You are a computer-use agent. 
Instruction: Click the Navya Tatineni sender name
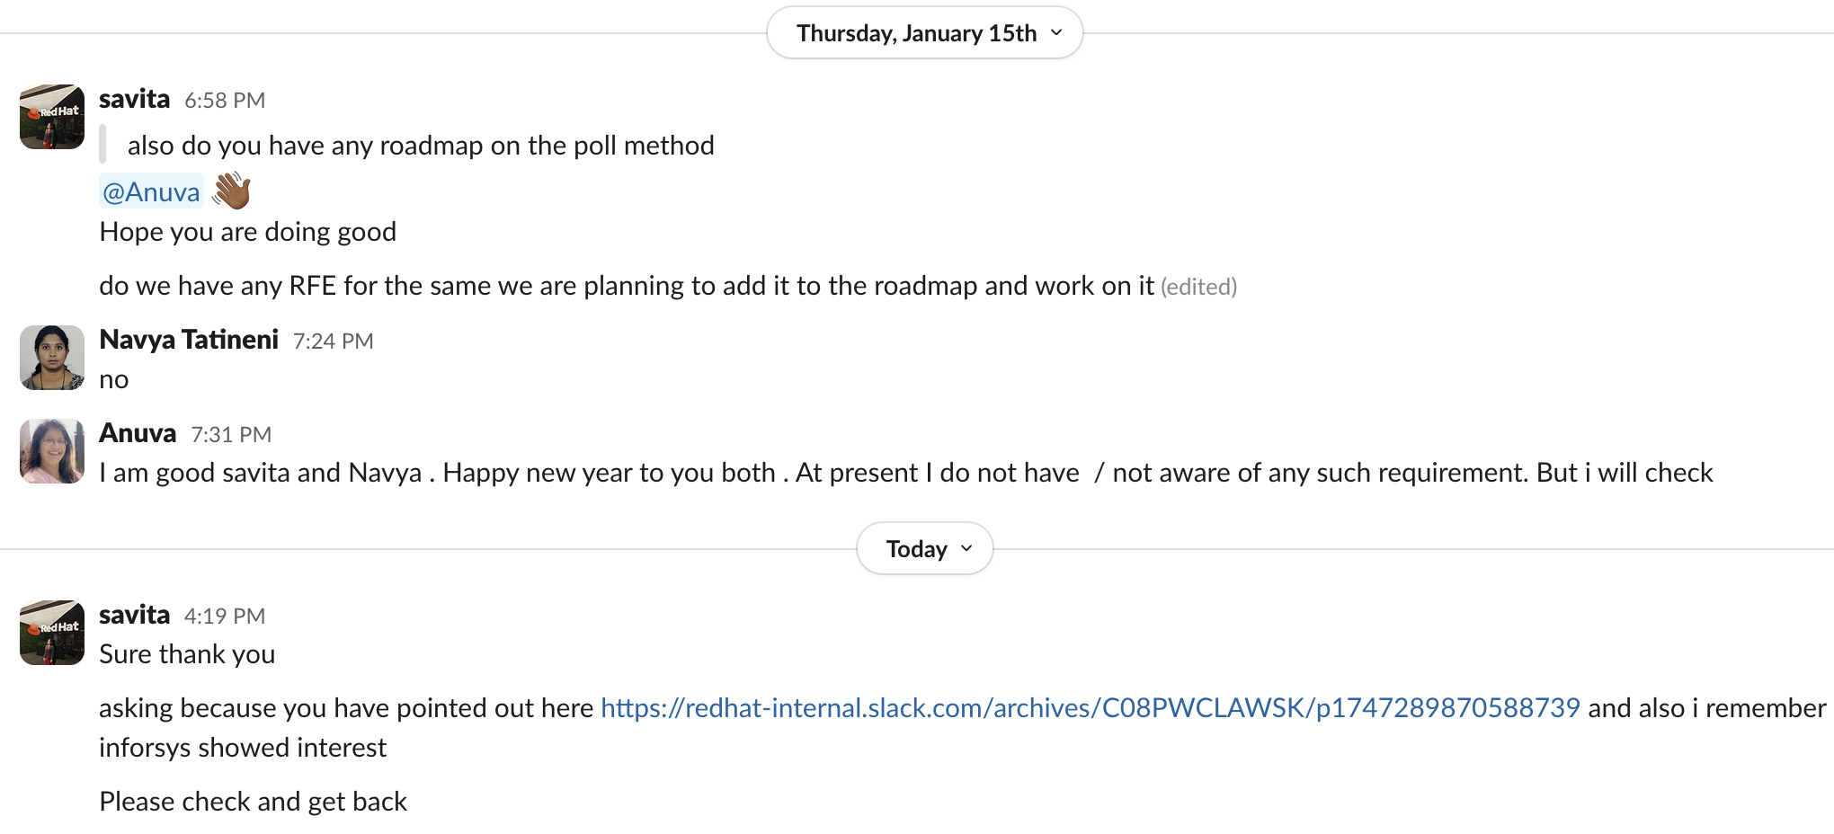pyautogui.click(x=189, y=340)
